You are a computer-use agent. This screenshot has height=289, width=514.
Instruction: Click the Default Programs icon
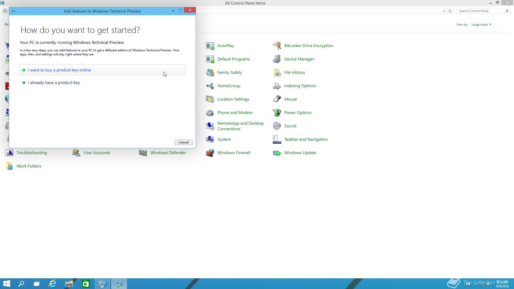pos(210,59)
